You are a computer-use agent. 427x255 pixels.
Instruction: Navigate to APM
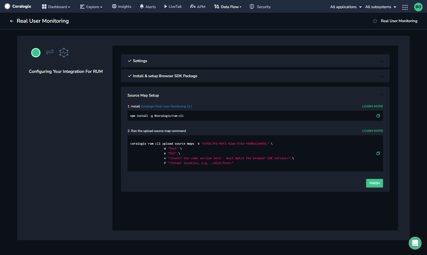198,6
